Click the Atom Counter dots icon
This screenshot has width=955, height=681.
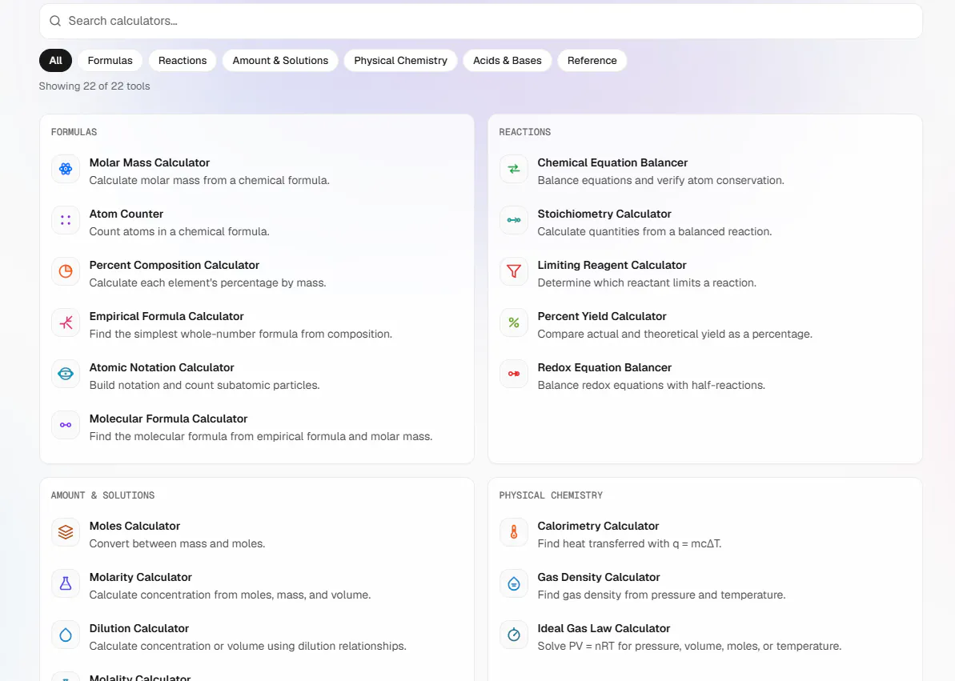pos(66,221)
